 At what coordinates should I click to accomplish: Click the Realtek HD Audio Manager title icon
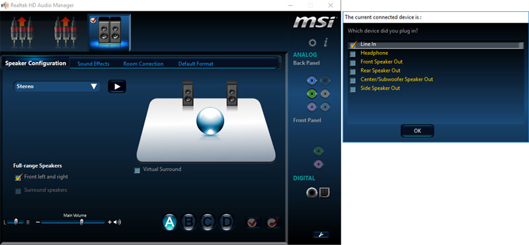pyautogui.click(x=5, y=5)
